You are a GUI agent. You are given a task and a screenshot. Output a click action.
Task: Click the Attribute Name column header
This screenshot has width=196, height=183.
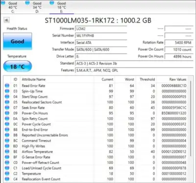click(x=34, y=80)
